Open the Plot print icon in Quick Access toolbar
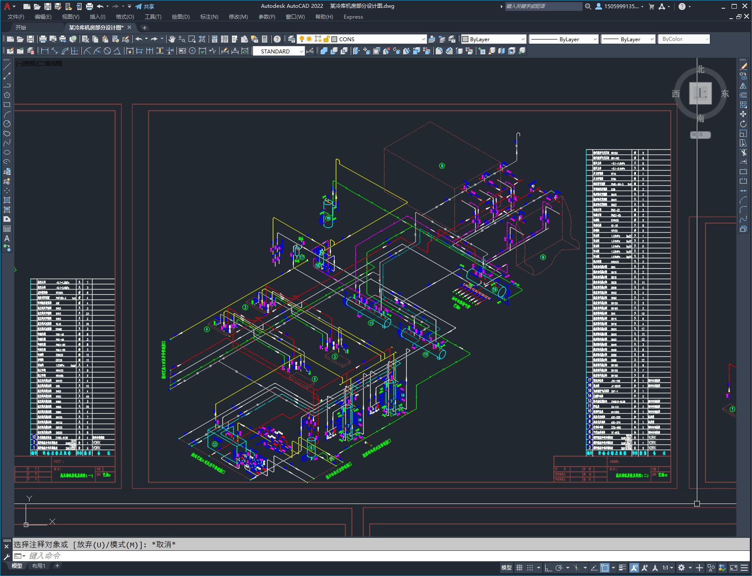 [x=89, y=7]
